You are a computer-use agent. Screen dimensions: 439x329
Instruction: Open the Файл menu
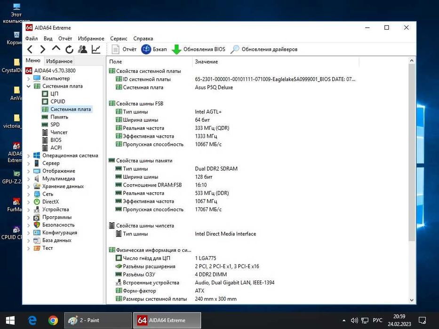coord(32,39)
